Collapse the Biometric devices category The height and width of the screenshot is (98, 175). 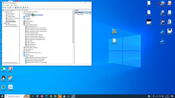22,13
